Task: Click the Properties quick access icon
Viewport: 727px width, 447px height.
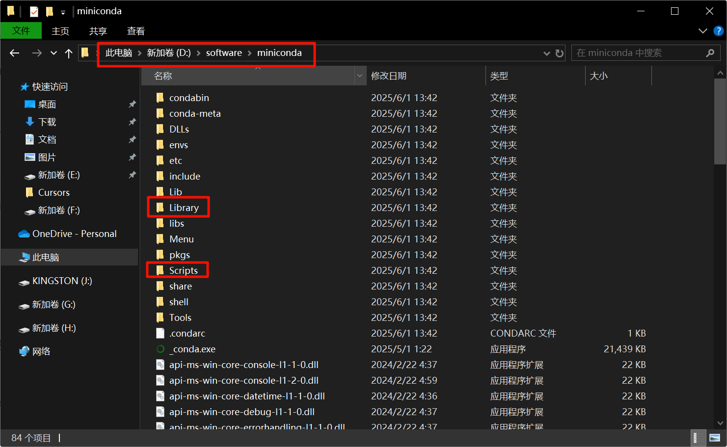Action: coord(34,11)
